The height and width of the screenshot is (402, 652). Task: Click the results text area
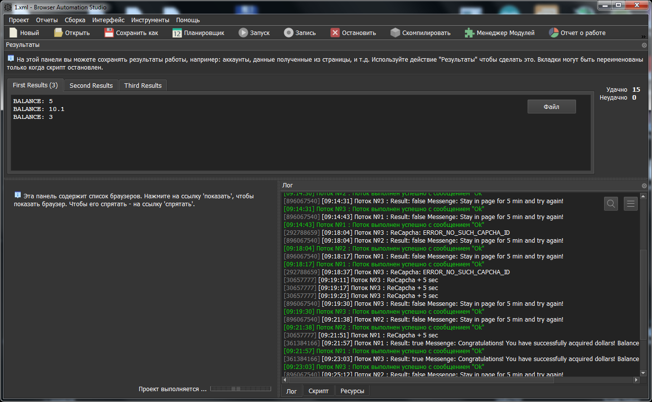point(301,133)
